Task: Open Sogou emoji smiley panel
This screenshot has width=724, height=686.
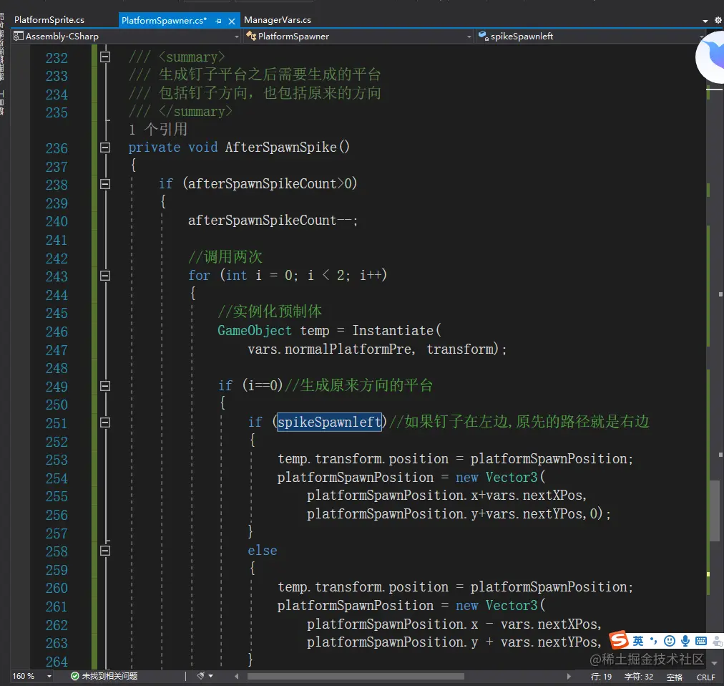Action: pyautogui.click(x=670, y=641)
